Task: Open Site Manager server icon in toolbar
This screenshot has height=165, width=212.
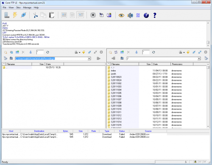Action: pos(7,15)
